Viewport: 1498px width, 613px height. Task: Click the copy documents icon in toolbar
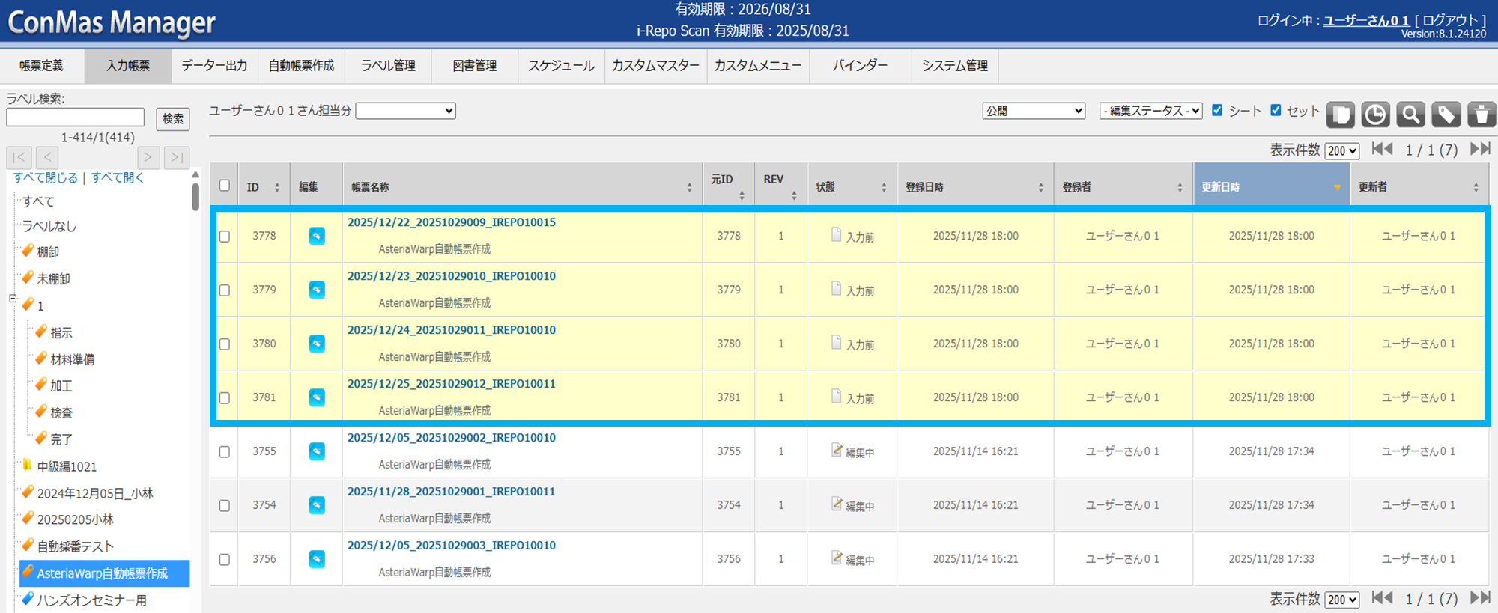(x=1340, y=115)
